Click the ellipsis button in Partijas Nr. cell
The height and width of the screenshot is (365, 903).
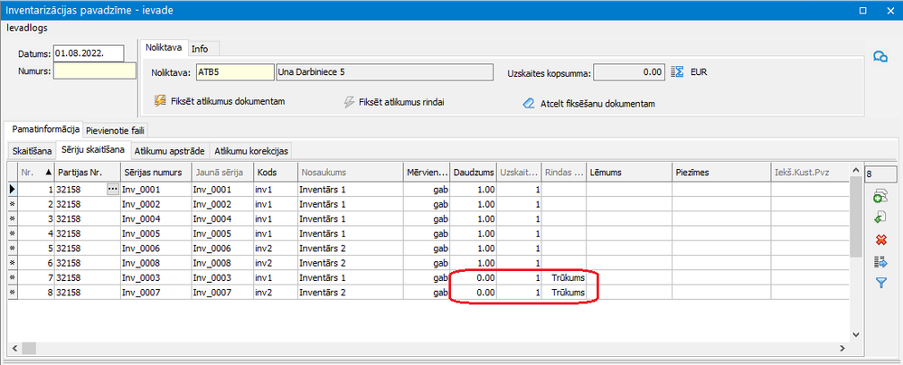point(112,188)
